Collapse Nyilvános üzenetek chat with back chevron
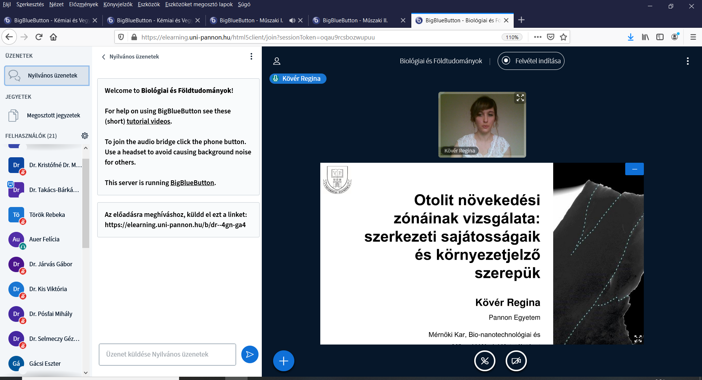Screen dimensions: 702x380 point(104,57)
